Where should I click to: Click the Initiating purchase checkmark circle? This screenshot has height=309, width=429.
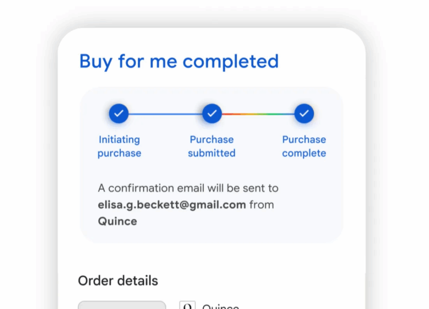[x=119, y=113]
